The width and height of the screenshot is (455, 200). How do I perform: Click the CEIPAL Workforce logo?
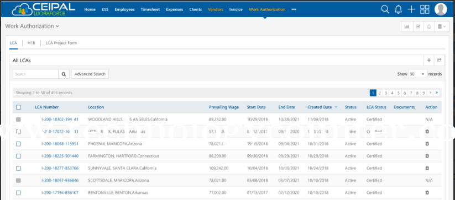click(43, 9)
